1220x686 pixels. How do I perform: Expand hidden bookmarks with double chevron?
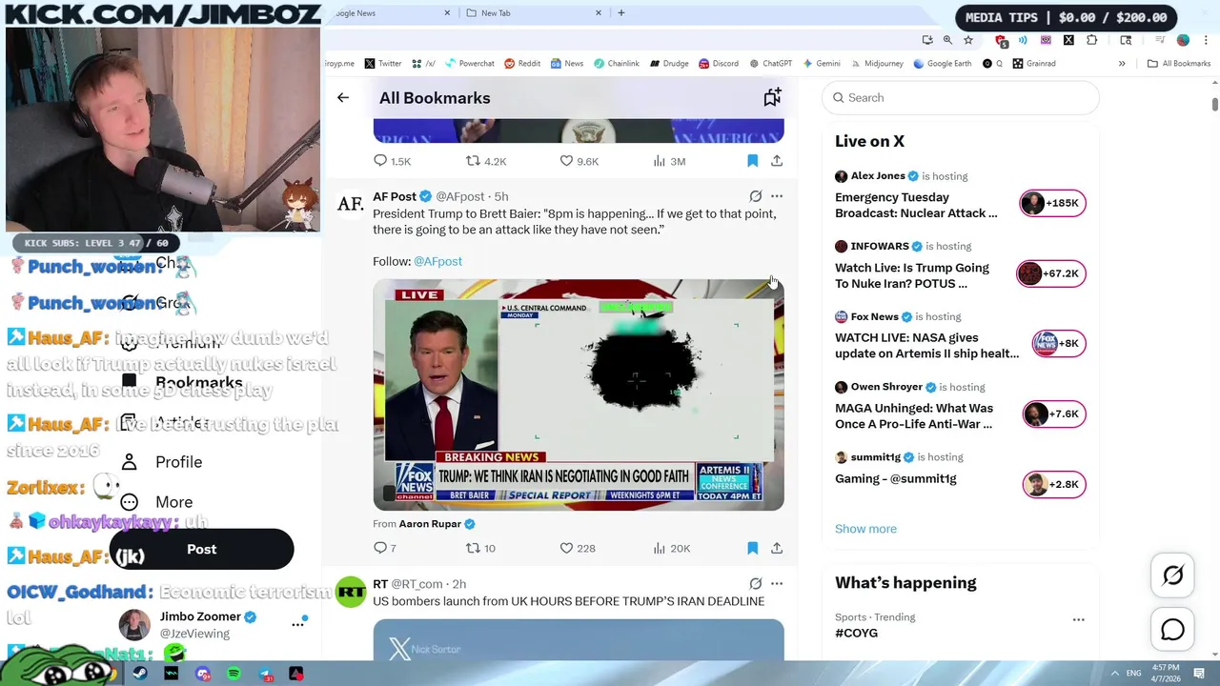[1122, 64]
